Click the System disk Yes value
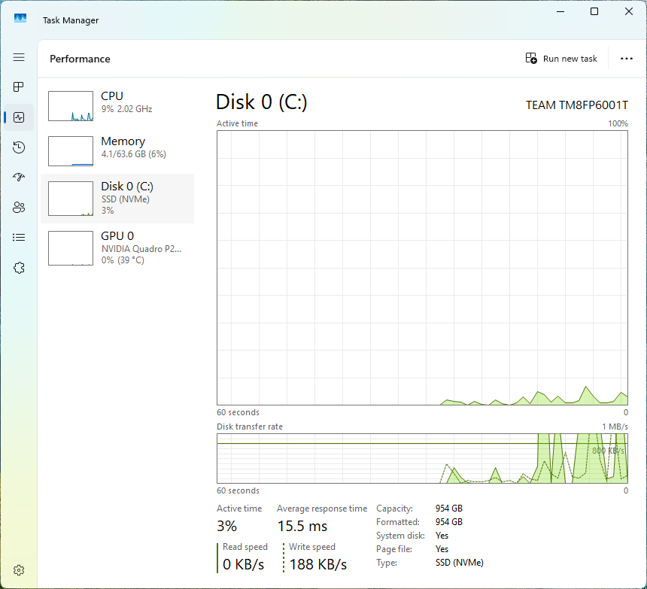Screen dimensions: 647x589 click(442, 536)
